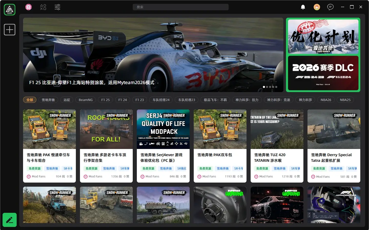The width and height of the screenshot is (369, 230).
Task: Open the 慢速牵引车与卡车组合 card image
Action: pyautogui.click(x=49, y=129)
